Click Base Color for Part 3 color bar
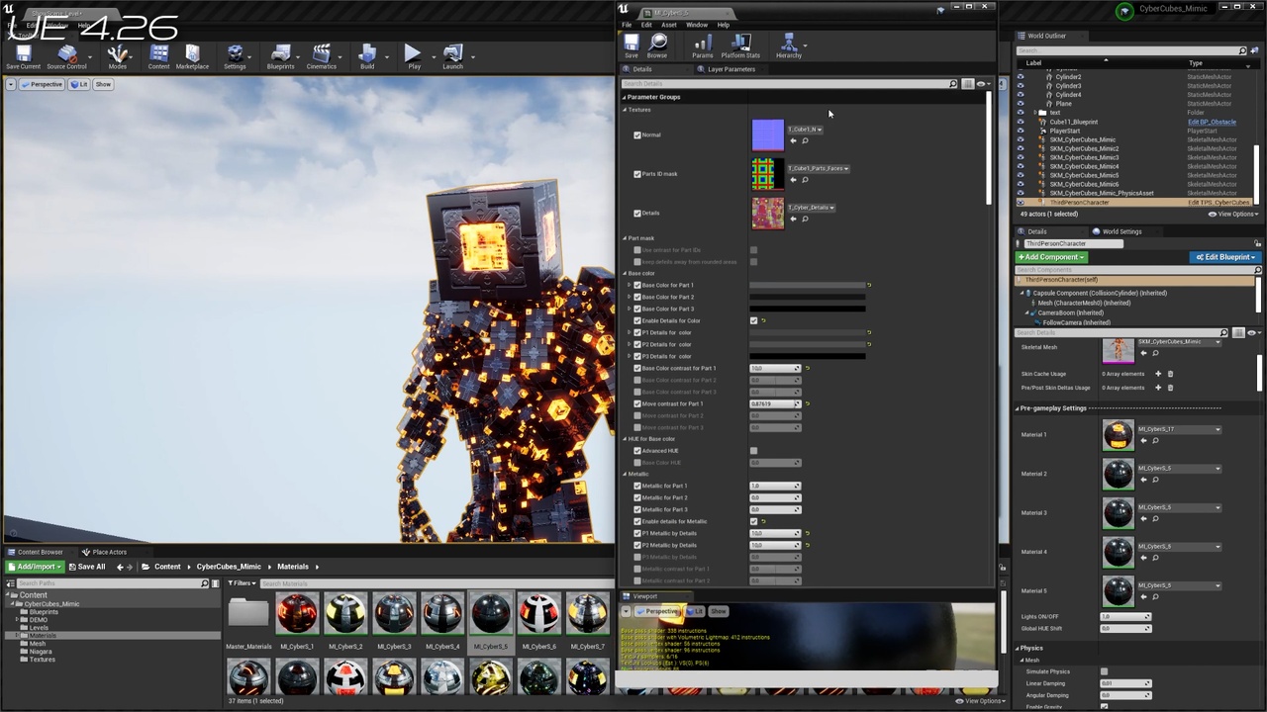The image size is (1267, 712). 808,310
